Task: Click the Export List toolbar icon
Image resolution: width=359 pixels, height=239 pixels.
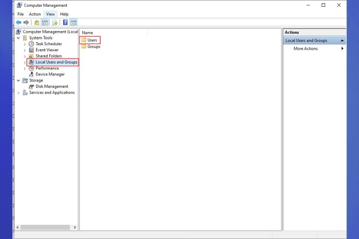Action: click(x=55, y=22)
